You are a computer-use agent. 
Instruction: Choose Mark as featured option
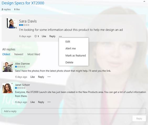(76, 55)
